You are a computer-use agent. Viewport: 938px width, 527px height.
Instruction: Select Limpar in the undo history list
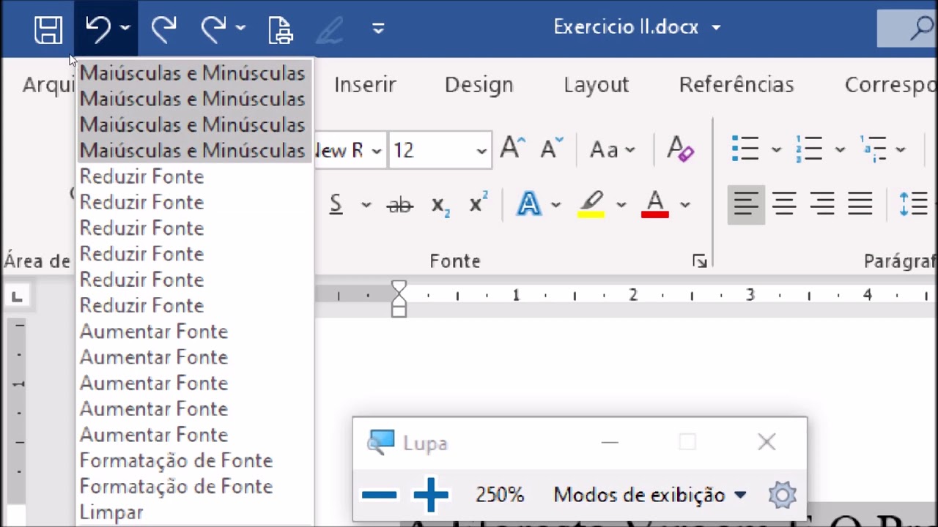coord(111,512)
